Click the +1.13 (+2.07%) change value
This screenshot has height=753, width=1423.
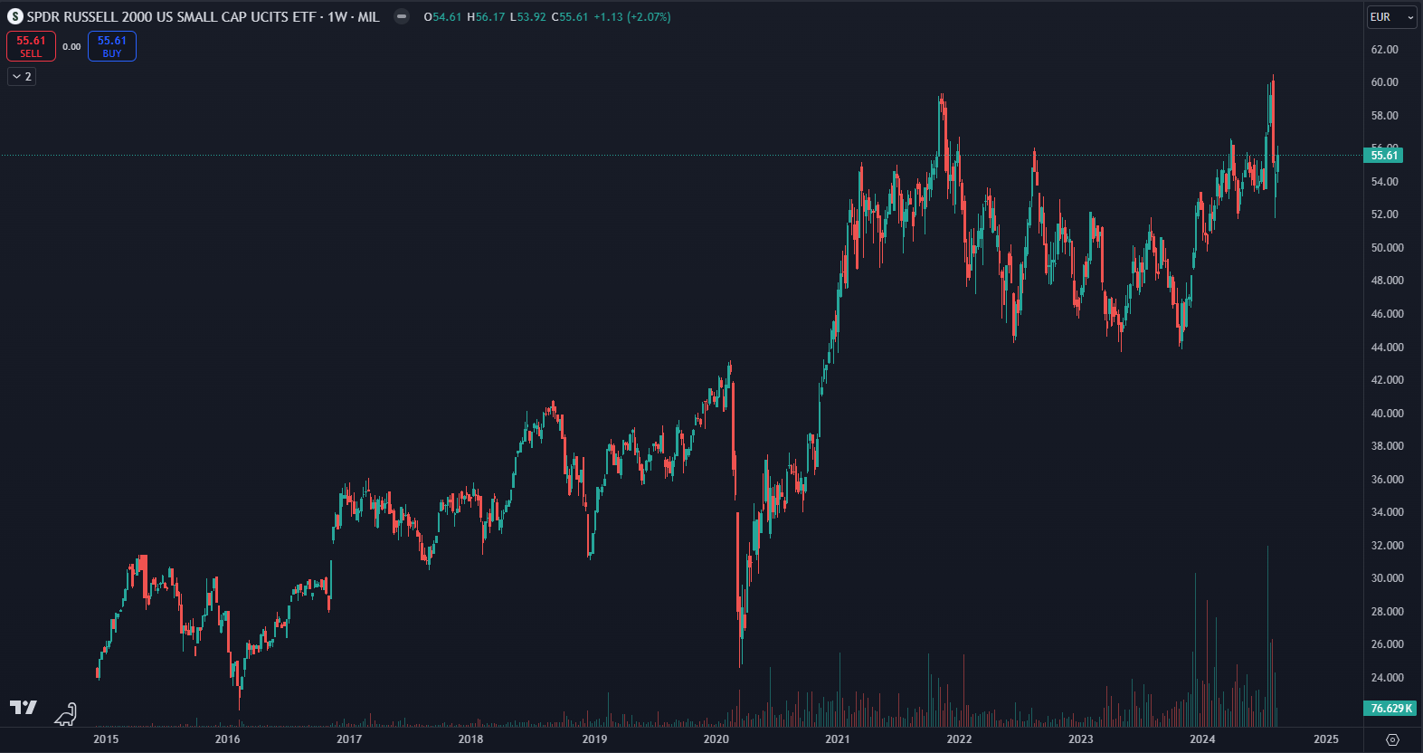click(632, 16)
